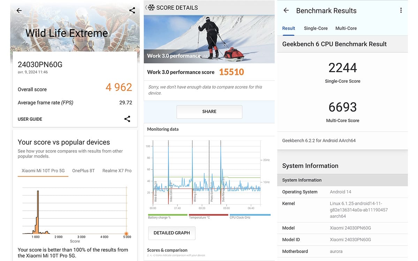Select the Xiaomi Mi 10T Pro 5G tab
Viewport: 418px width, 261px height.
[43, 171]
